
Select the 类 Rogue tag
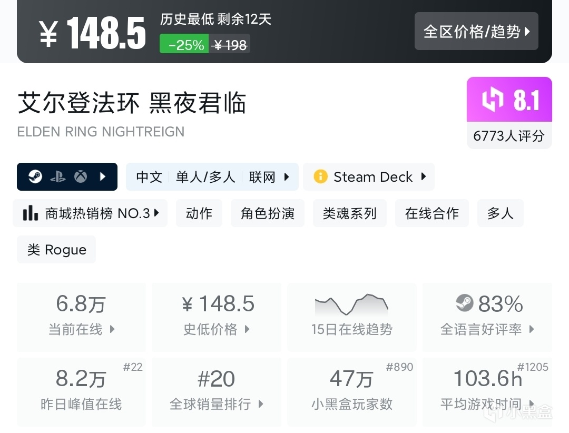coord(56,249)
